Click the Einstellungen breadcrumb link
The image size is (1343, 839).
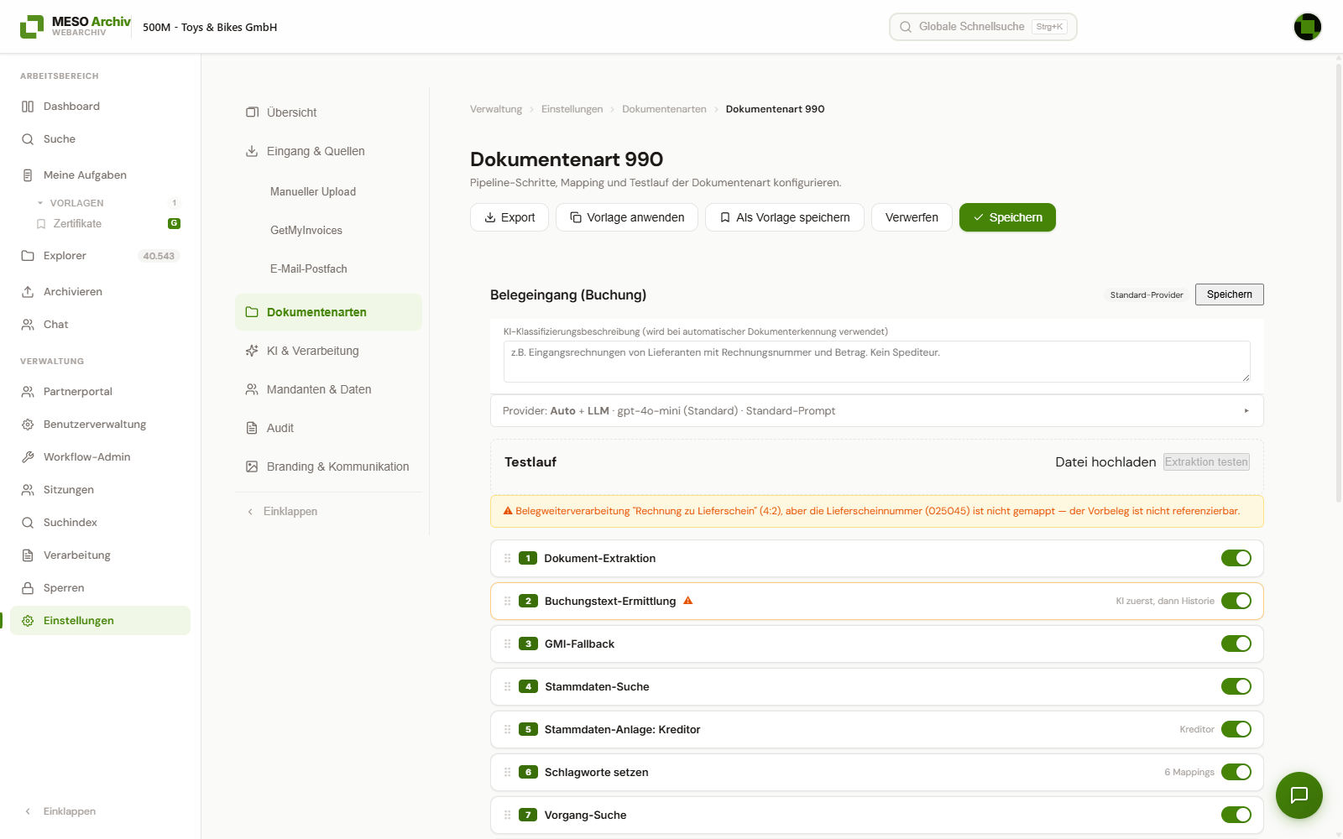pyautogui.click(x=572, y=109)
